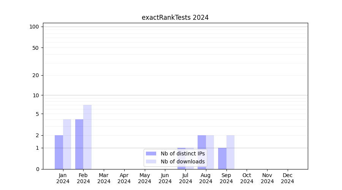The width and height of the screenshot is (342, 190).
Task: Click the 'Nb of distinct IPs' legend label
Action: [x=182, y=154]
